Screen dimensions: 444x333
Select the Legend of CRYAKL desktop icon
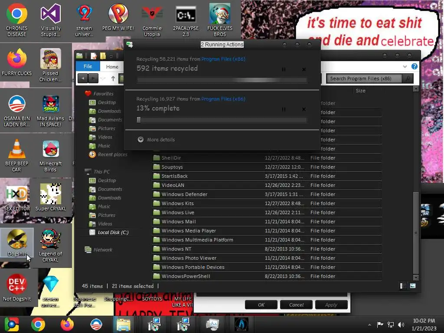(50, 246)
